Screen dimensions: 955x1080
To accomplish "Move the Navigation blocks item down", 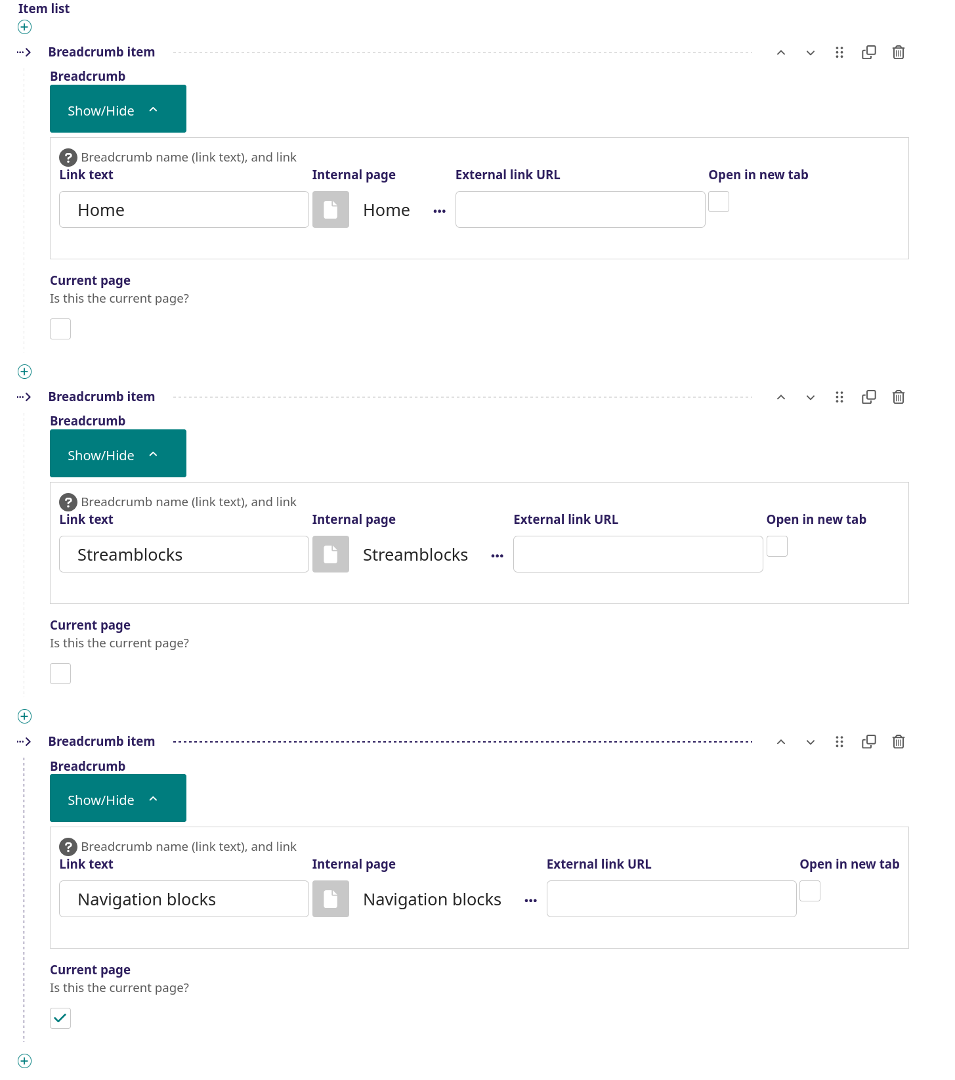I will coord(810,742).
